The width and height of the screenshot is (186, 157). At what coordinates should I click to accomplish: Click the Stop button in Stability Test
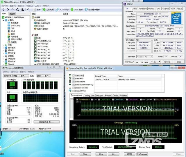85,154
